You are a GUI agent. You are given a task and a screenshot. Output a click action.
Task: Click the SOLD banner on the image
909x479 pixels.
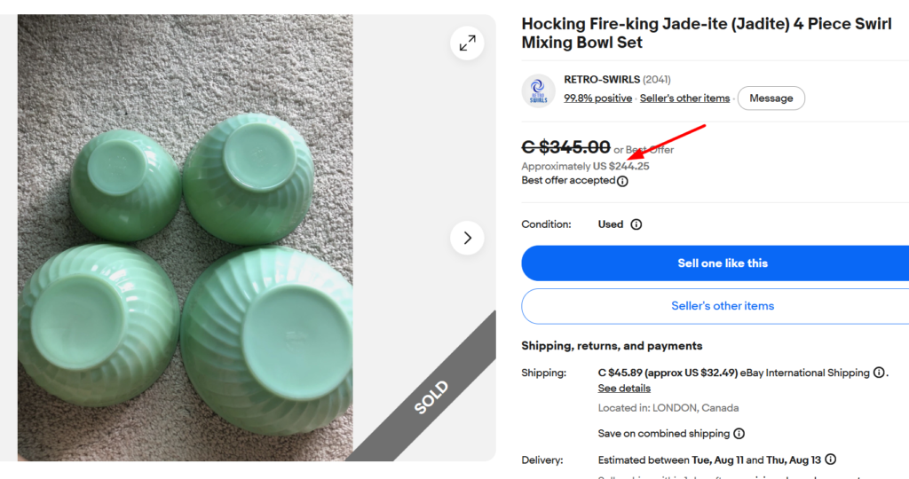tap(431, 397)
